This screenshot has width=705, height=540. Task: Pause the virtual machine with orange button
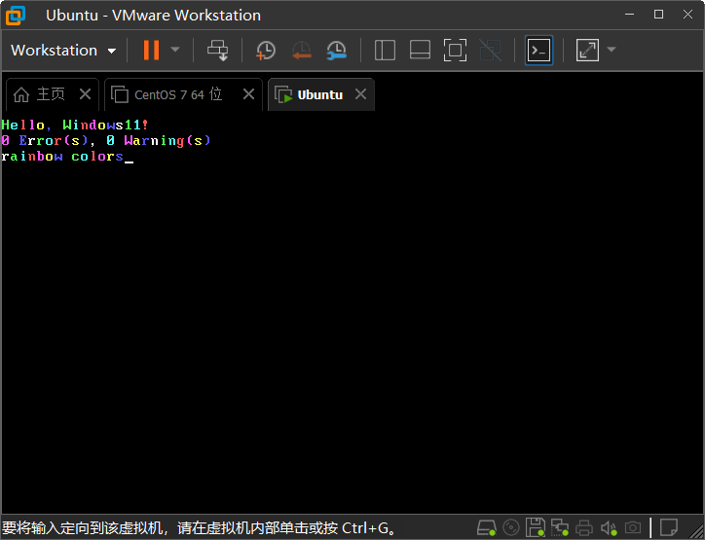[x=151, y=50]
